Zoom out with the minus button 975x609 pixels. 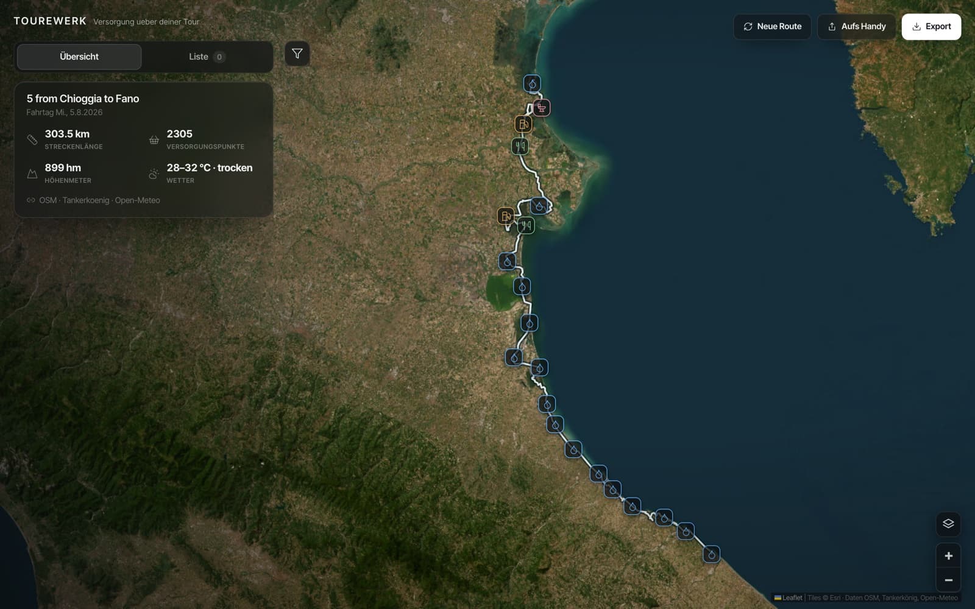coord(948,580)
